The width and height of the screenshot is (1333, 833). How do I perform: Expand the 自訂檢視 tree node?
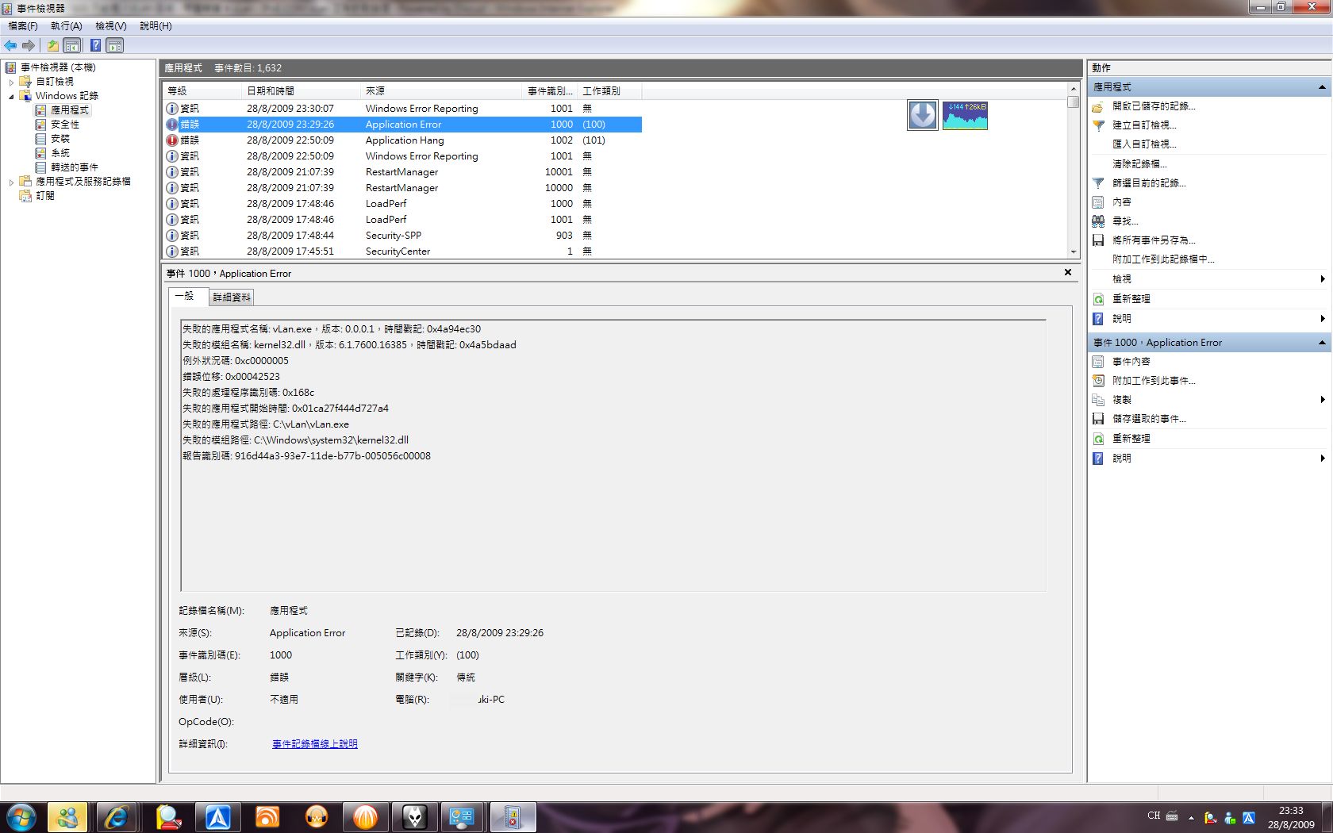pyautogui.click(x=12, y=82)
